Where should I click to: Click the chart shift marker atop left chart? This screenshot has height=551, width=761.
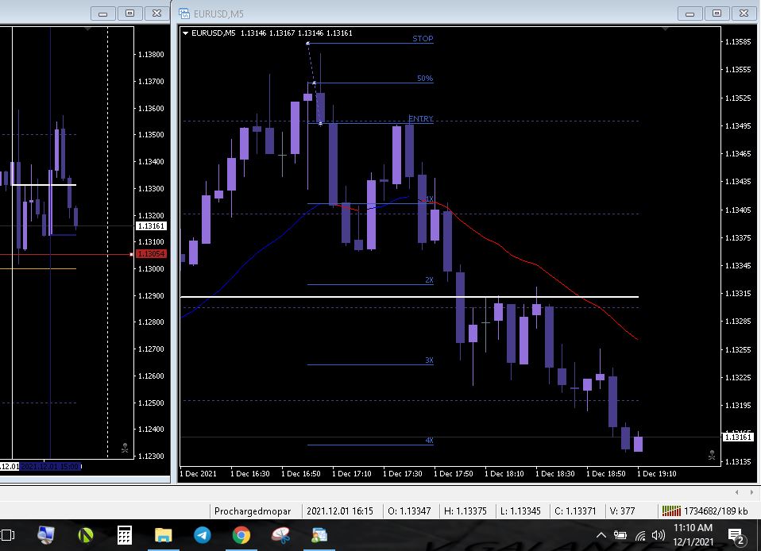(88, 29)
